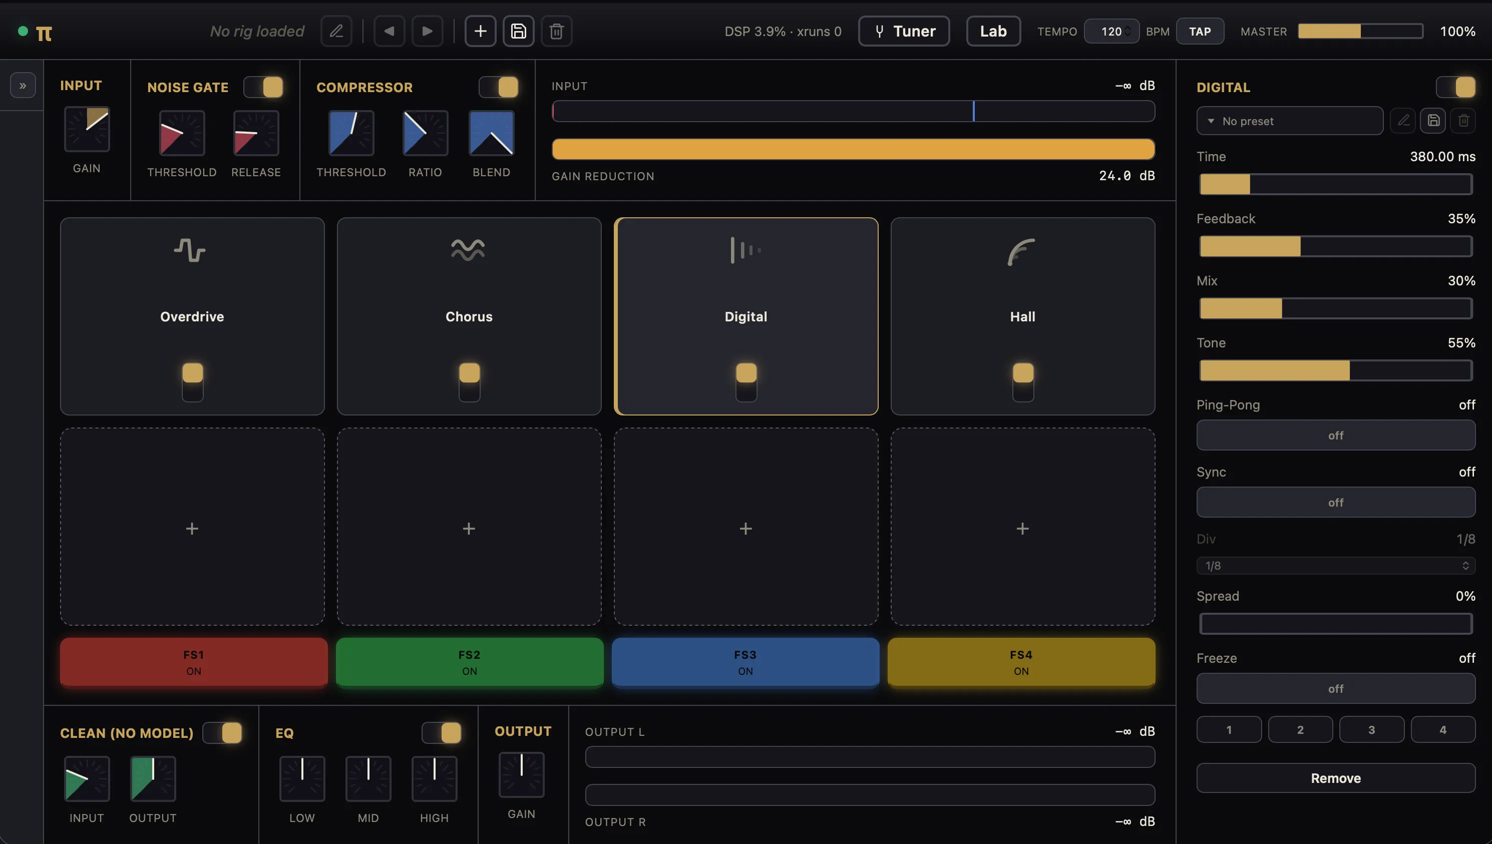Screen dimensions: 1492x844
Task: Open the No preset dropdown
Action: (x=1290, y=121)
